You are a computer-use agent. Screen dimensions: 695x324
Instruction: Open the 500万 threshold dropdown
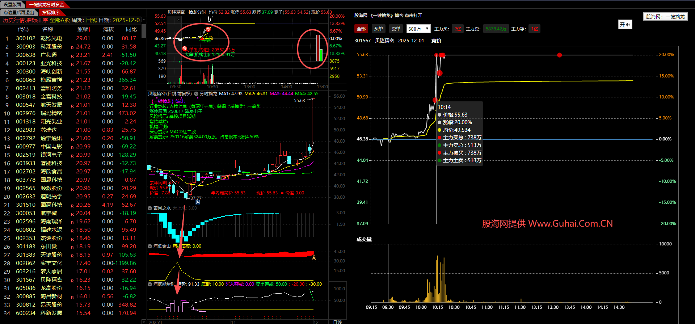point(418,29)
